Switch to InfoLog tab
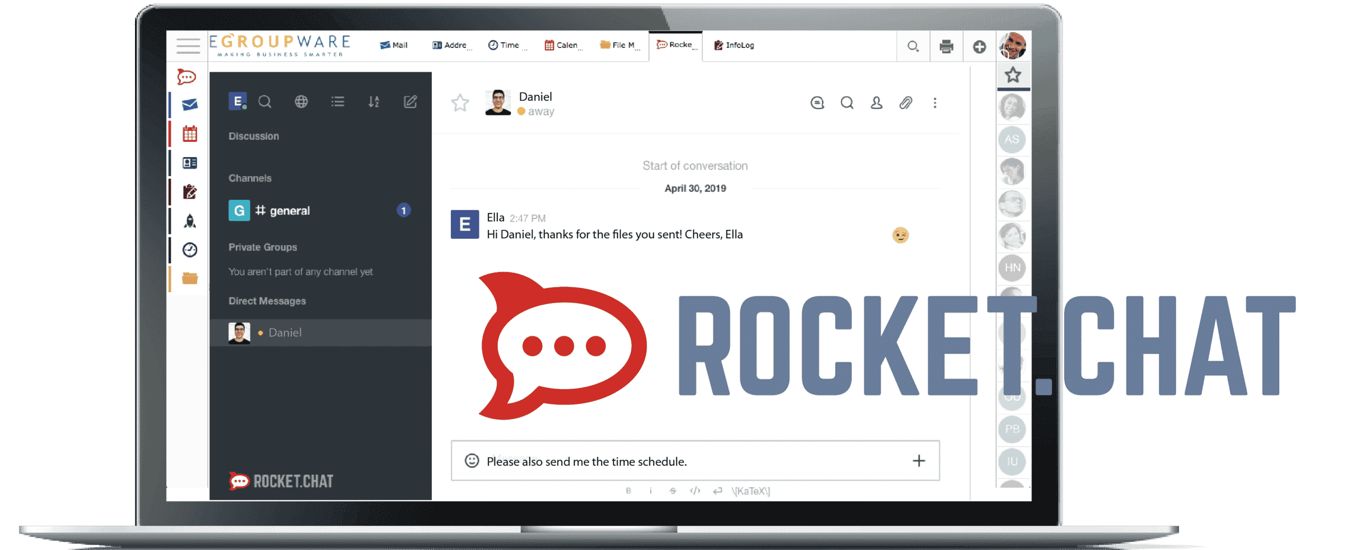Screen dimensions: 1350x550 click(734, 45)
